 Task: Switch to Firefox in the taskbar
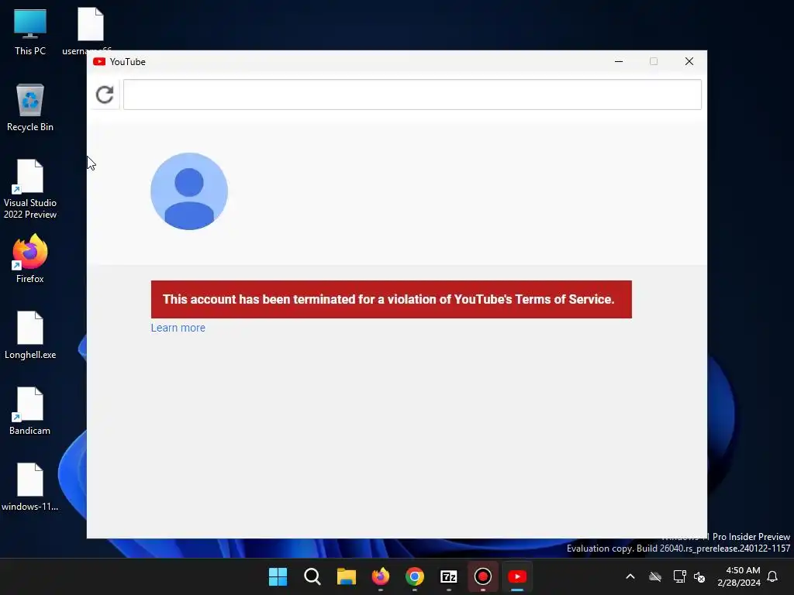[380, 576]
